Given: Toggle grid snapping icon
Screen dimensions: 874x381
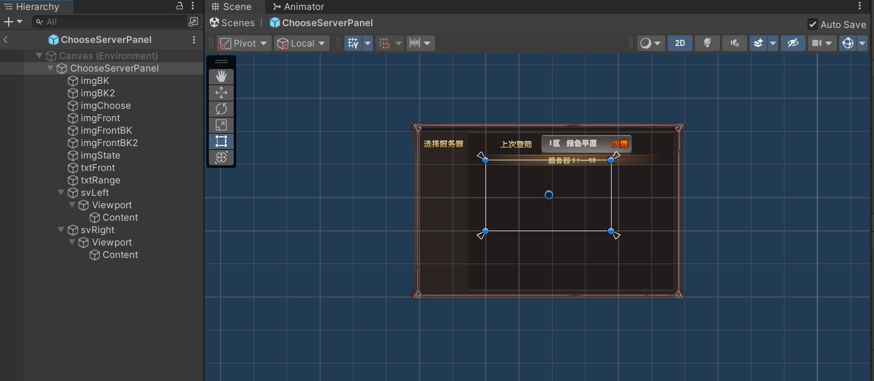Looking at the screenshot, I should tap(385, 44).
